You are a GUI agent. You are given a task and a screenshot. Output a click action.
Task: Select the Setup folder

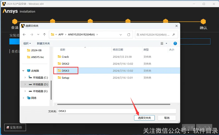click(x=65, y=78)
